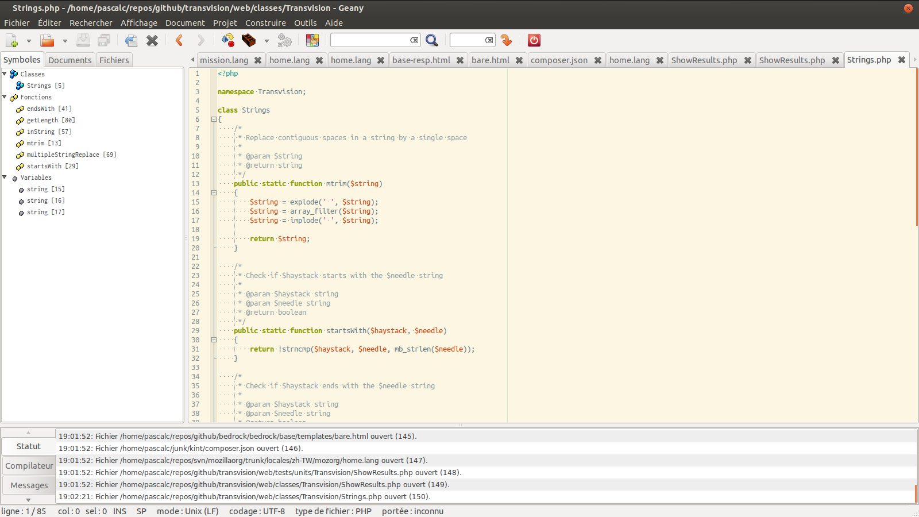Open the build icon dropdown arrow

click(x=267, y=41)
